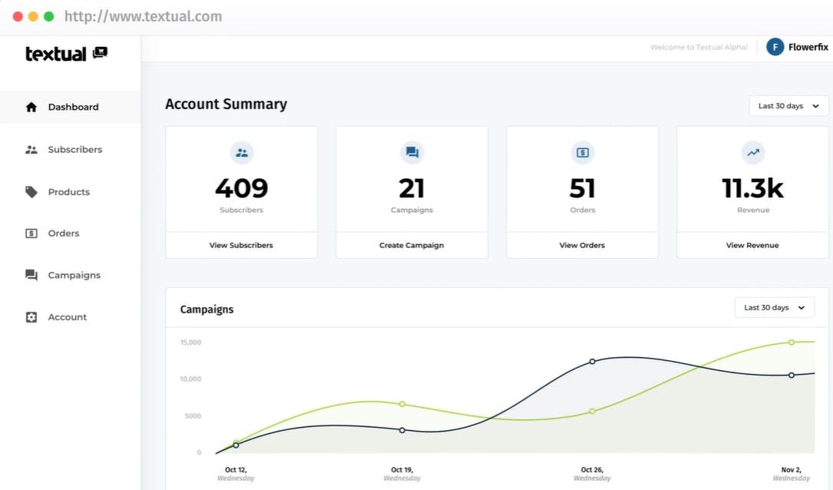This screenshot has height=490, width=833.
Task: Click the View Revenue button
Action: click(752, 245)
